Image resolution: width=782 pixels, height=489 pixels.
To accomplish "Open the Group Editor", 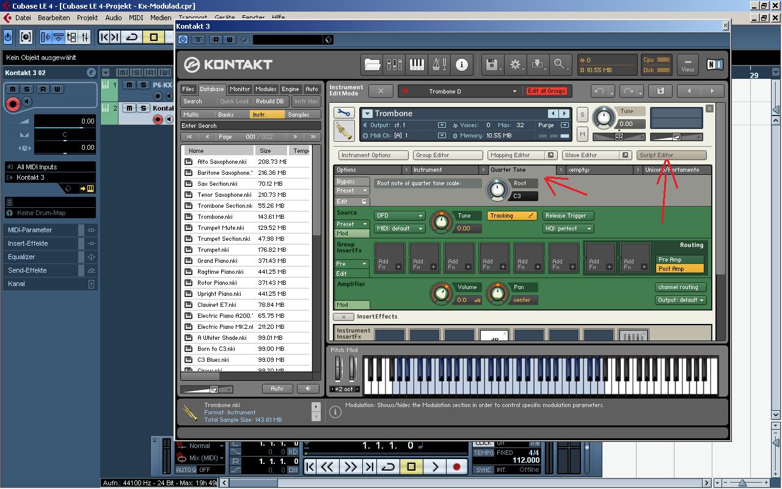I will point(447,155).
